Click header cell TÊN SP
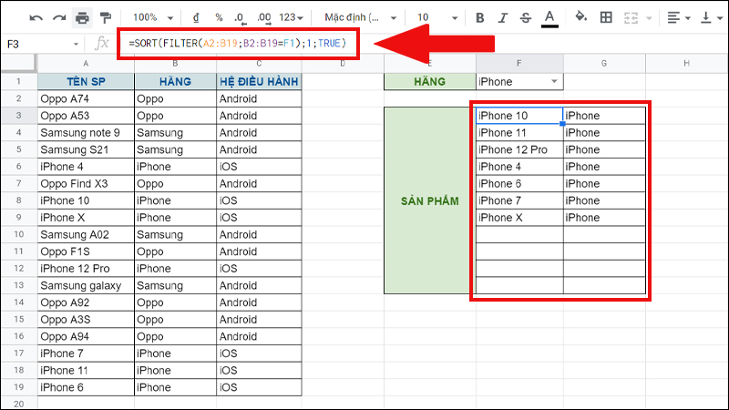729x410 pixels. pos(86,82)
